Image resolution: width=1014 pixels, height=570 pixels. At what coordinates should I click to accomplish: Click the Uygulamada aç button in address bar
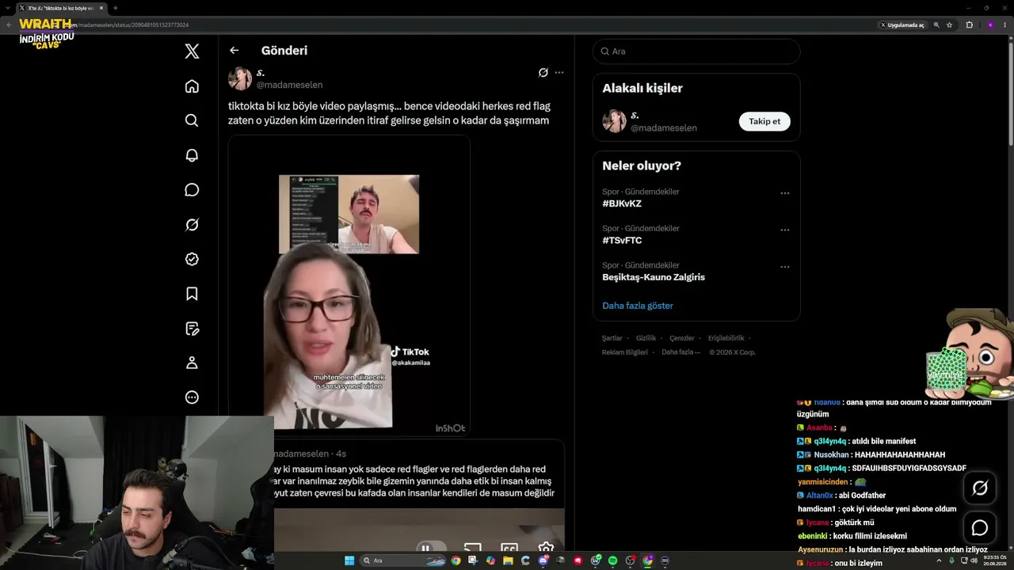click(x=902, y=25)
